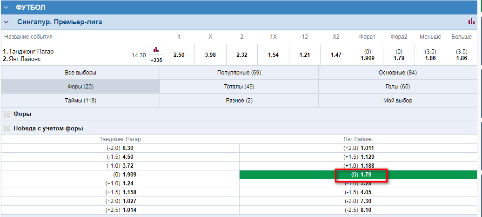The image size is (482, 217).
Task: Pick Танджонг Пагар (-2.0) 8.30 handicap
Action: click(x=120, y=148)
